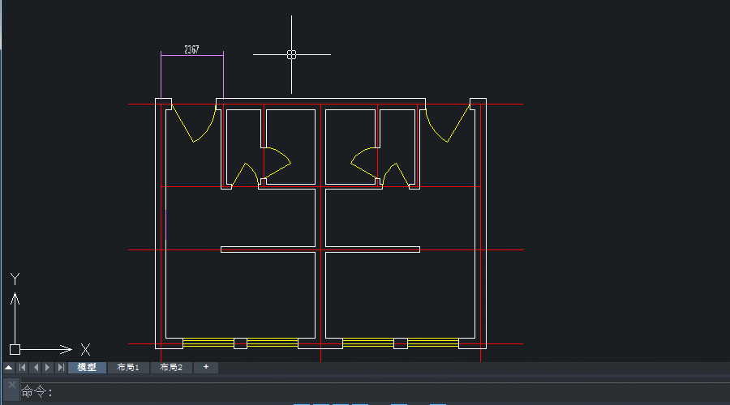Switch to the 模型 tab
730x405 pixels.
[87, 368]
